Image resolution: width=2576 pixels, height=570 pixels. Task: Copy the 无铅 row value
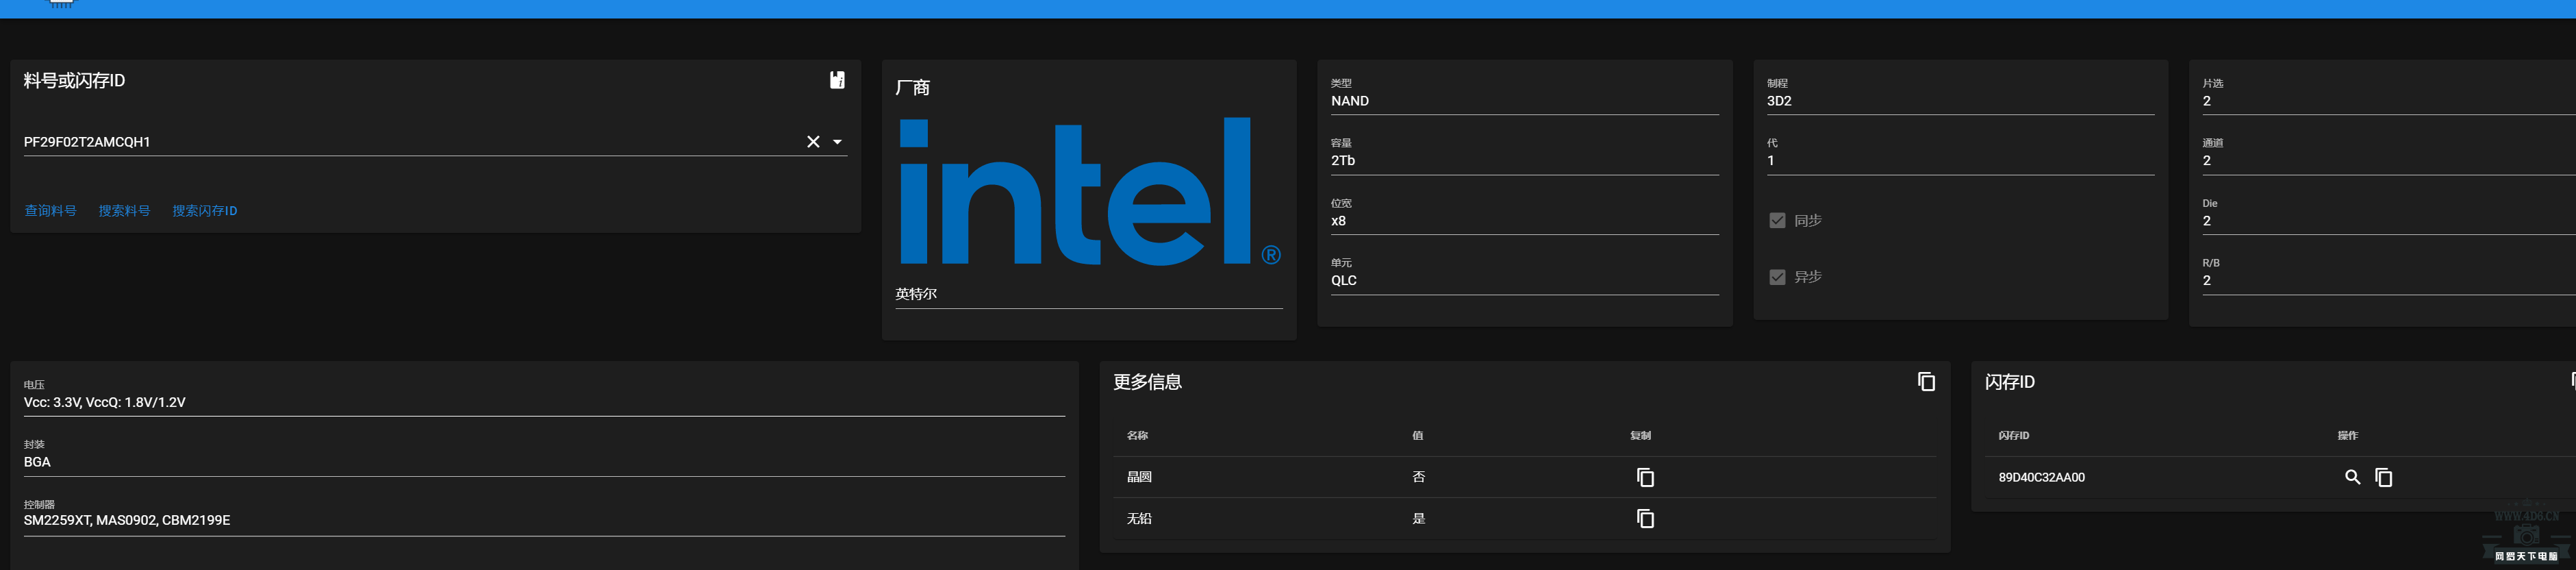coord(1645,519)
